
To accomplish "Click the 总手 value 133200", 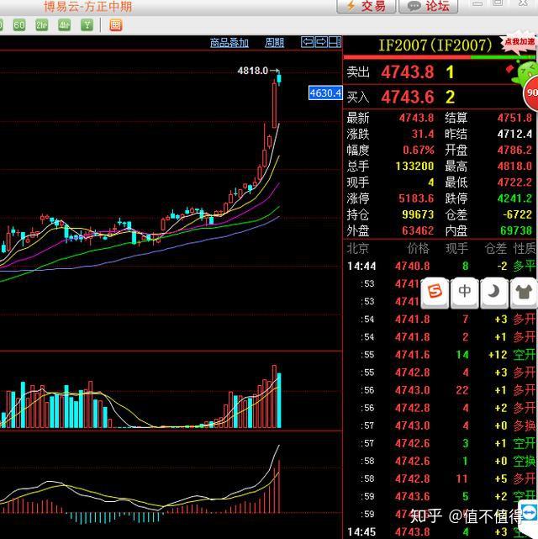I will point(414,166).
